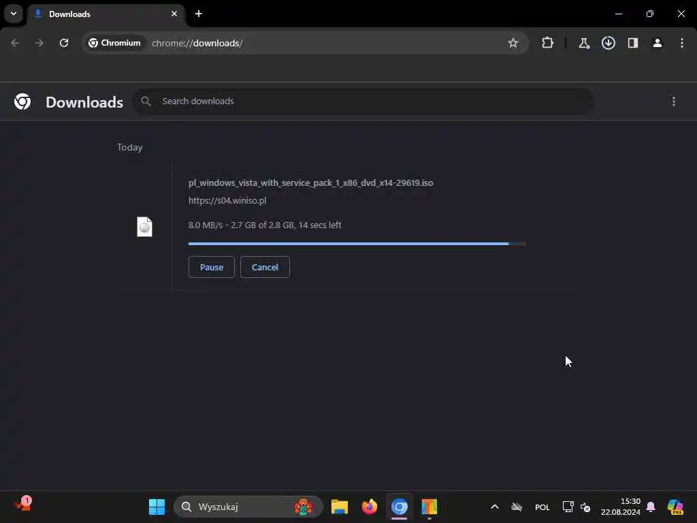Viewport: 697px width, 523px height.
Task: Click the download speed and remaining time text
Action: pos(265,225)
